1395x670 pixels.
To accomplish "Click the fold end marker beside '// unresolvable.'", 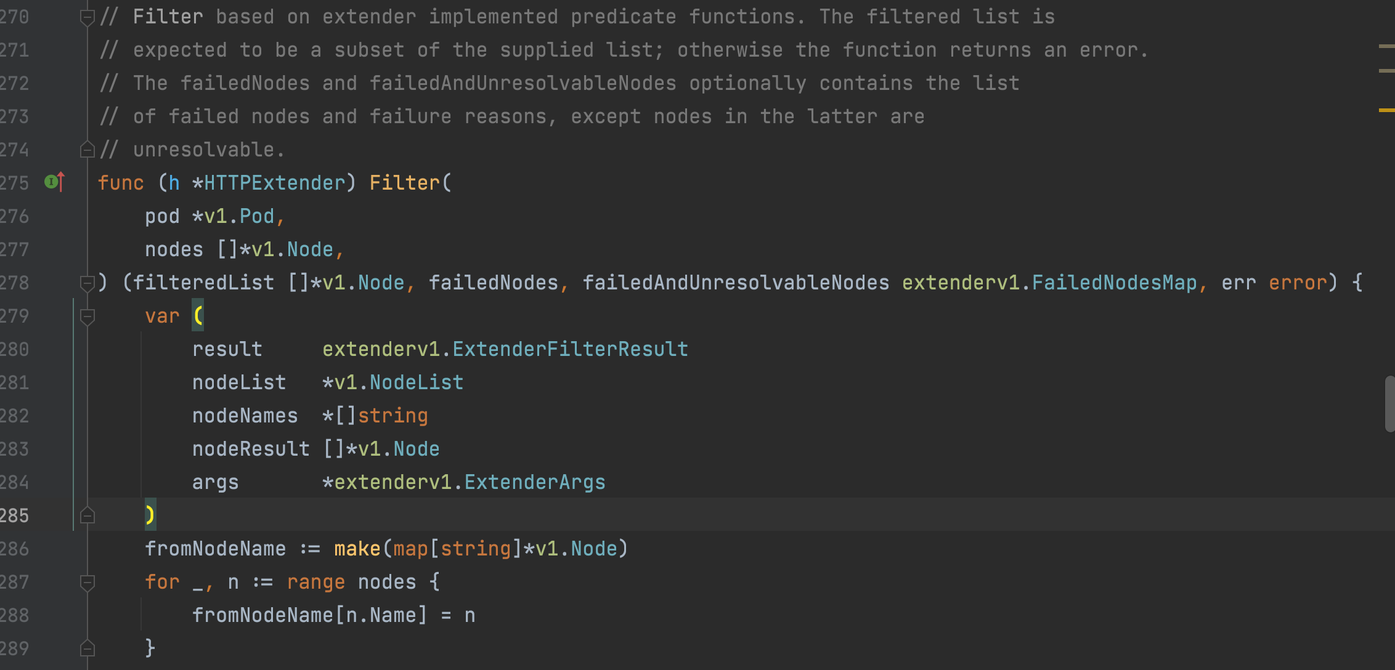I will (x=87, y=150).
